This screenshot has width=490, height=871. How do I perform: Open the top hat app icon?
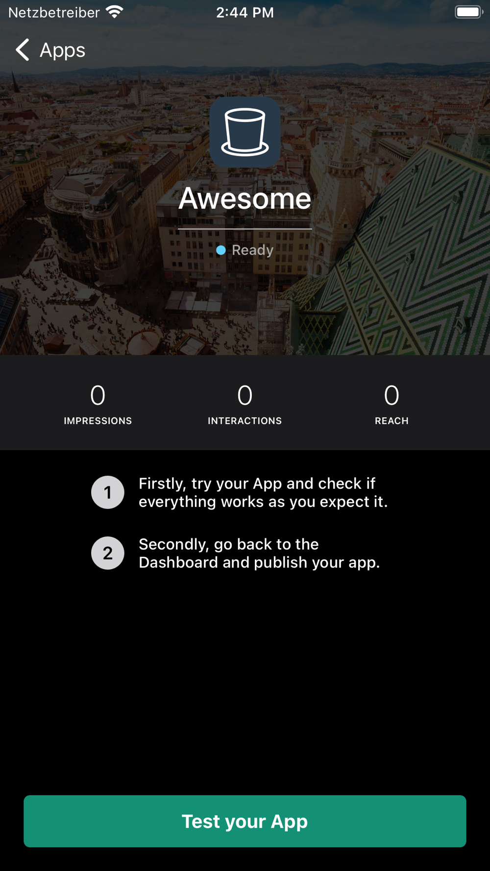[x=245, y=132]
